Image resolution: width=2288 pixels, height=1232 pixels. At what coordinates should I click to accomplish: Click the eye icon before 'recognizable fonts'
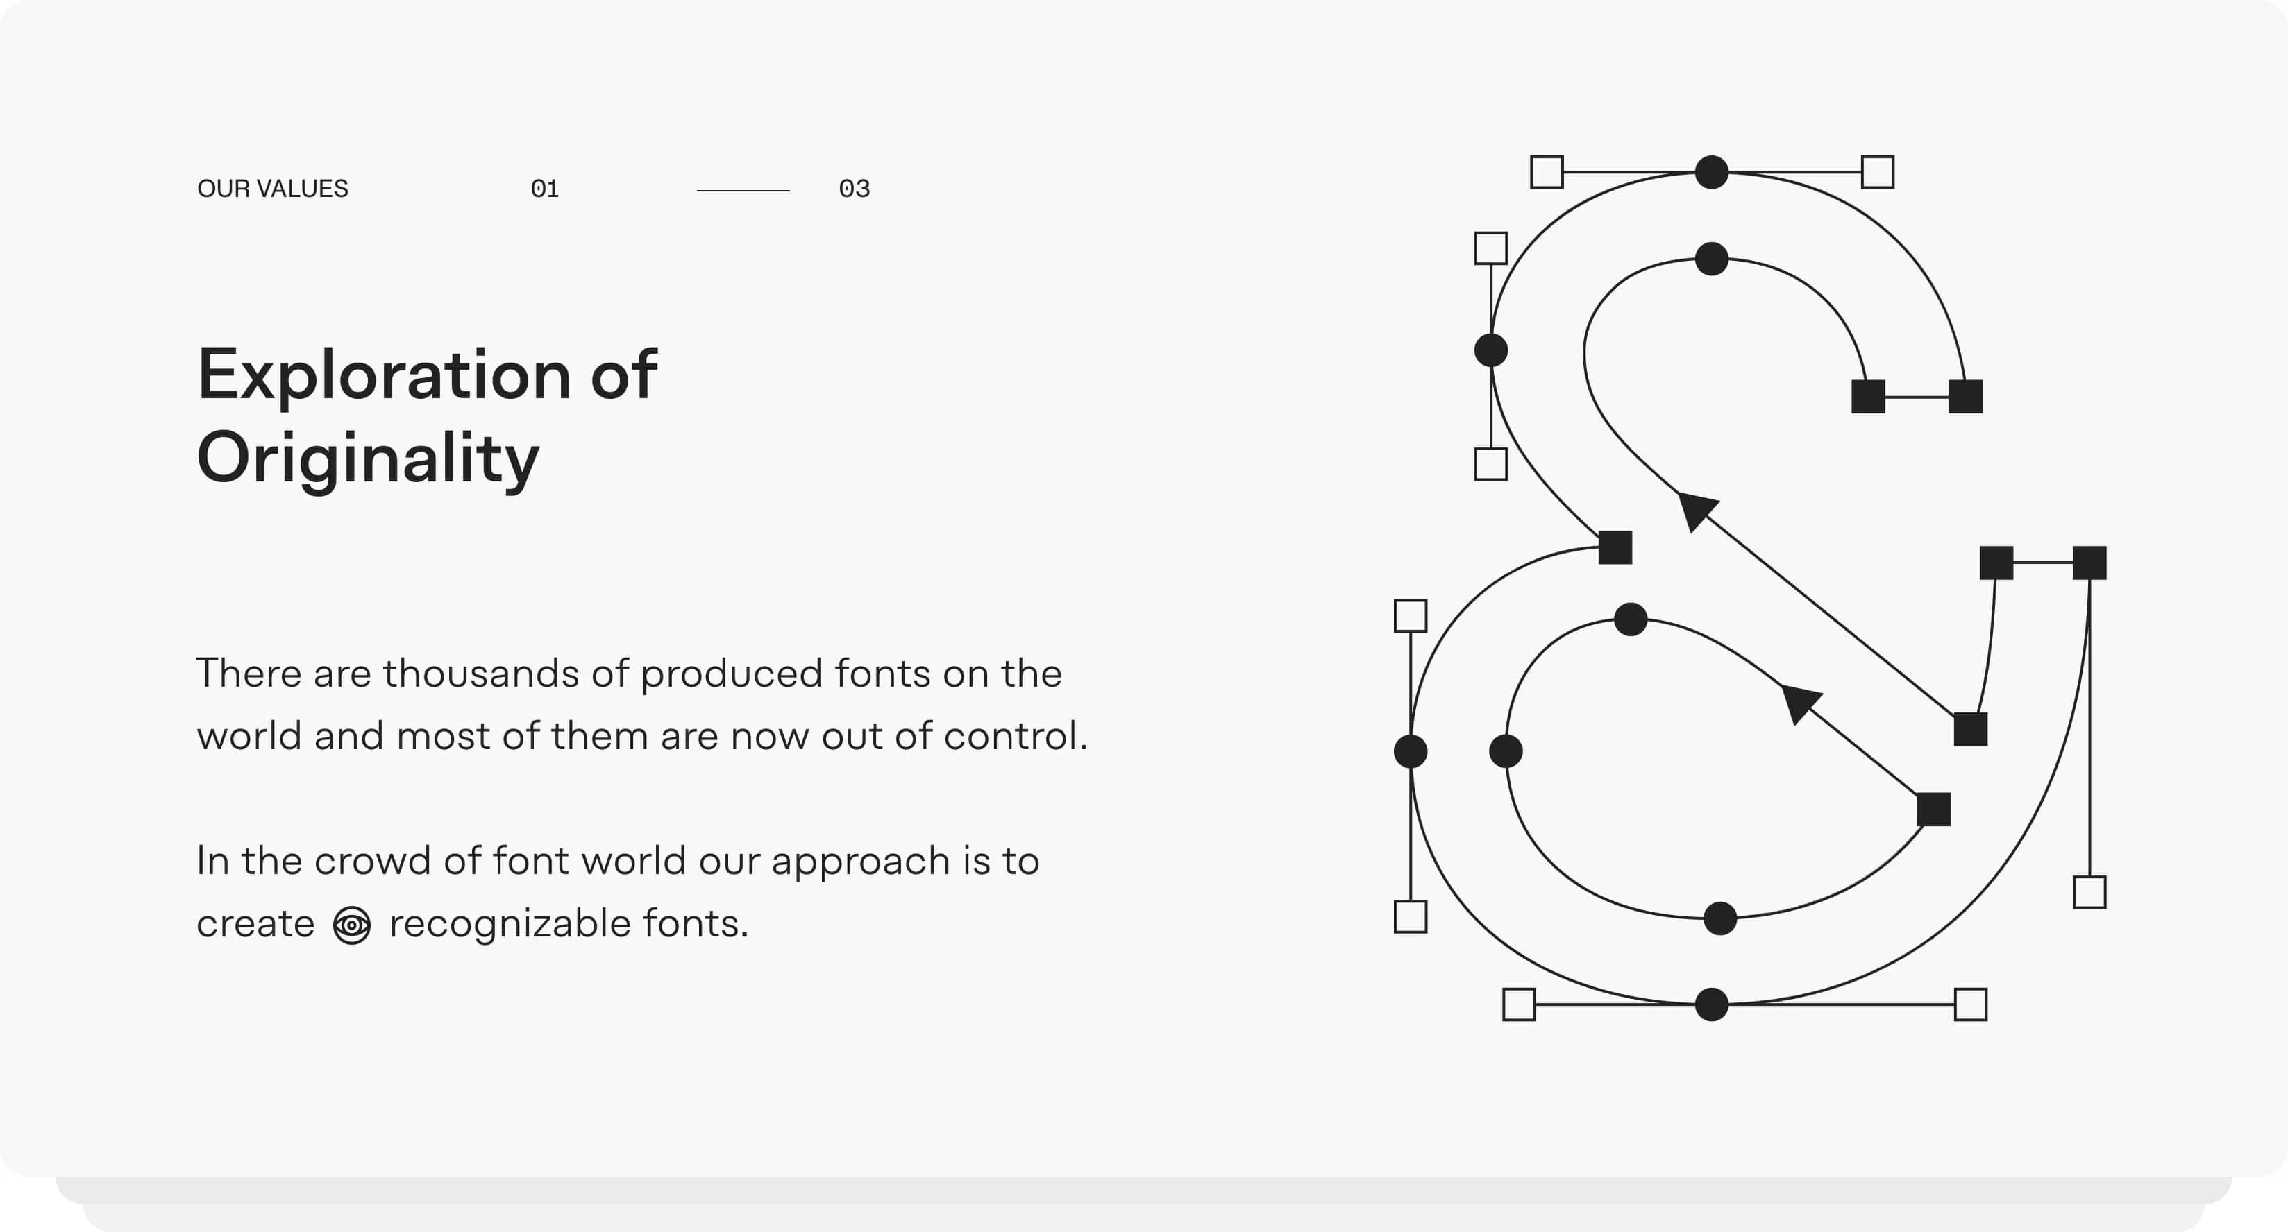coord(352,925)
